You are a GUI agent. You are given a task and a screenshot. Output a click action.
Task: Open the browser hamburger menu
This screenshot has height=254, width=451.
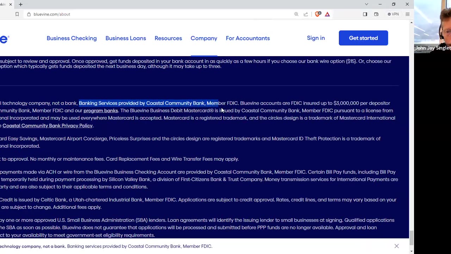pyautogui.click(x=408, y=14)
